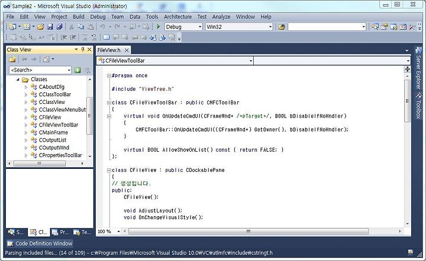Viewport: 426px width, 261px height.
Task: Open the active documents list arrow
Action: 406,50
